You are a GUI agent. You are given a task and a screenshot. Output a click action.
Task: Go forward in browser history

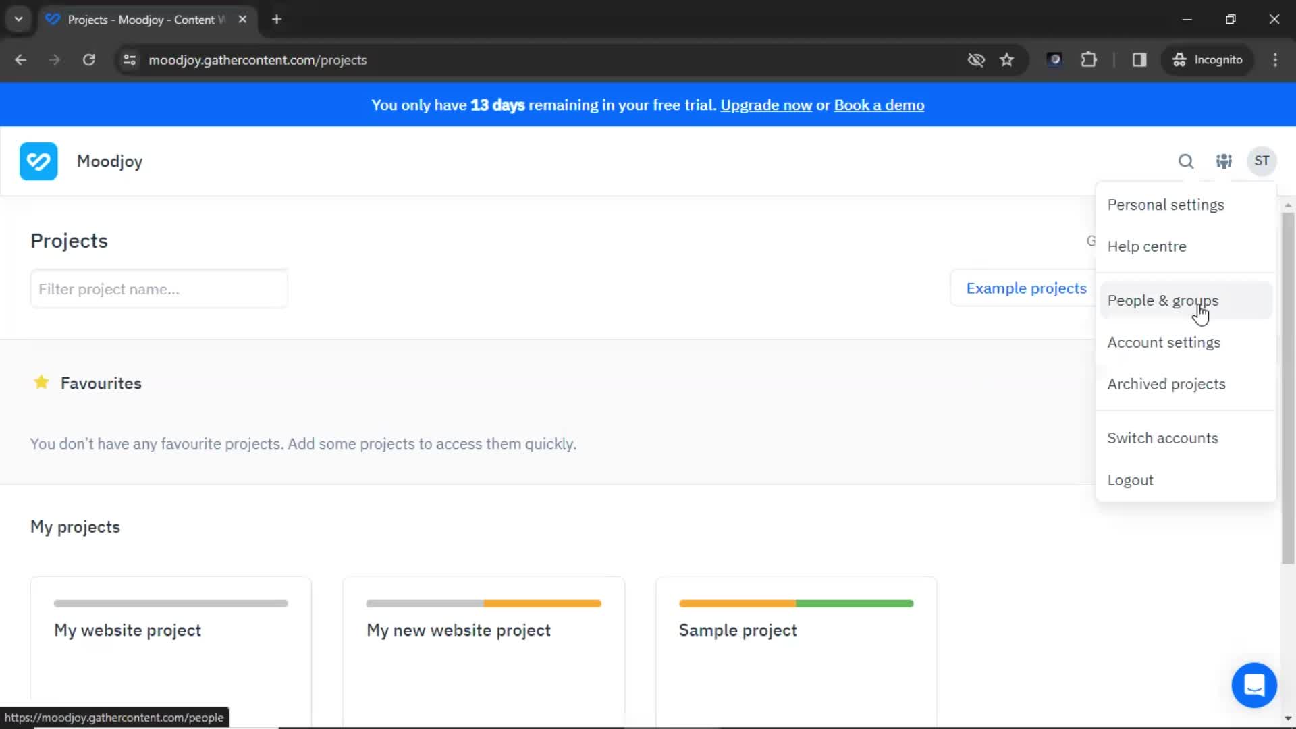tap(55, 60)
